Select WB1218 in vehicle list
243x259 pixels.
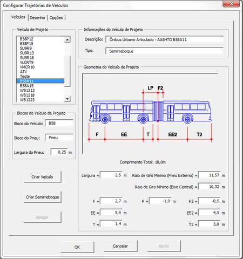click(x=40, y=95)
